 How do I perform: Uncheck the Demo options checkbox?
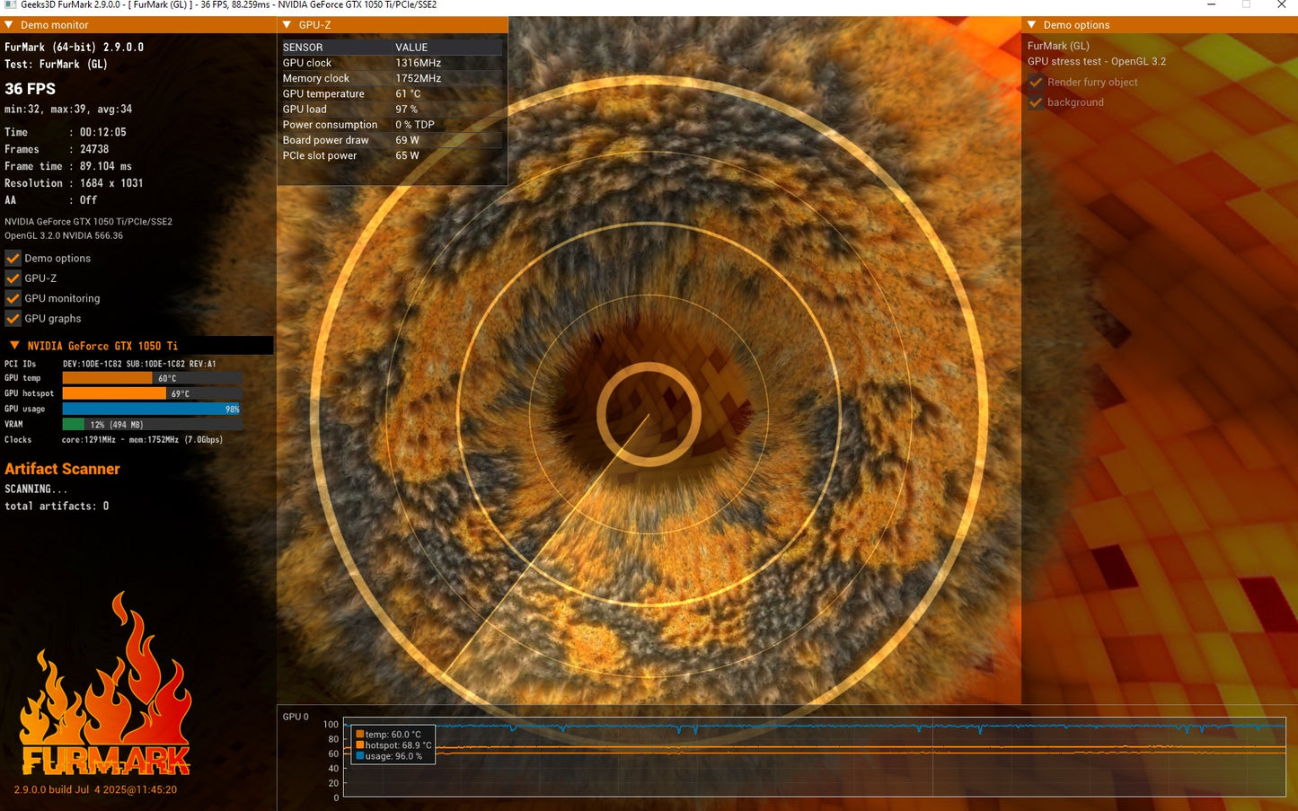tap(13, 258)
